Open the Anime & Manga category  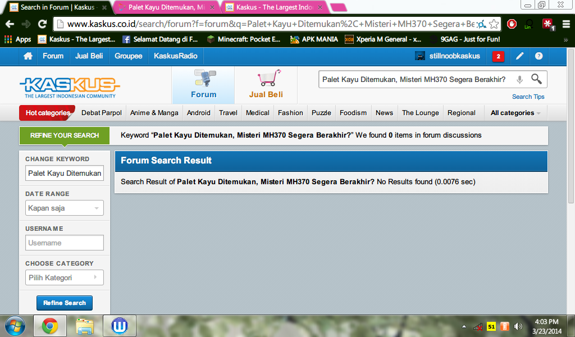pos(154,113)
